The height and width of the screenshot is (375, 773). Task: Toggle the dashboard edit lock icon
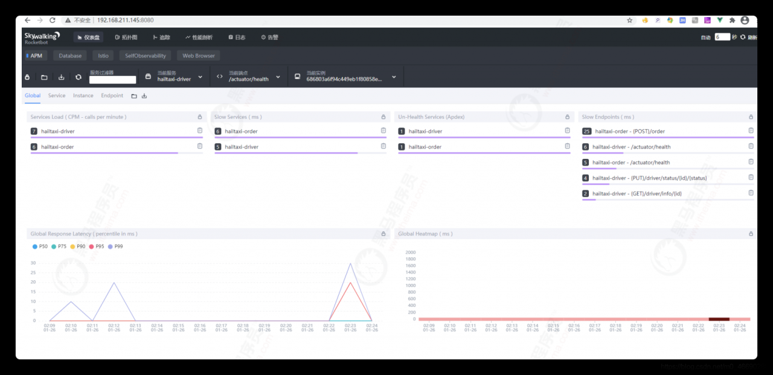point(27,77)
